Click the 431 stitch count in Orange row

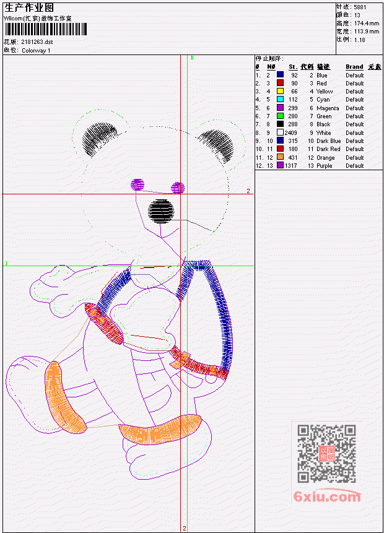pos(293,158)
